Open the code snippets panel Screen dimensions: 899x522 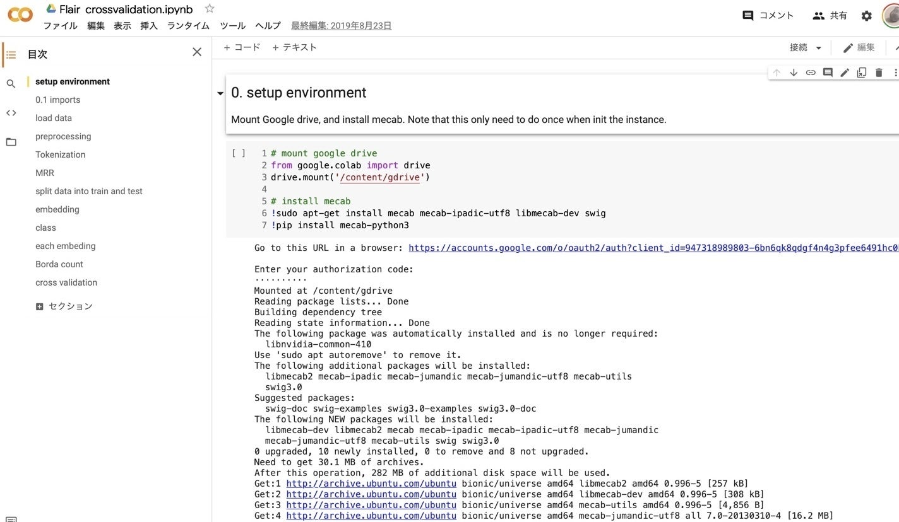pyautogui.click(x=11, y=113)
